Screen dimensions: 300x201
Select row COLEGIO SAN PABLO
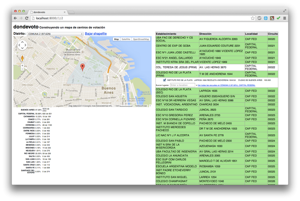[x=217, y=141]
